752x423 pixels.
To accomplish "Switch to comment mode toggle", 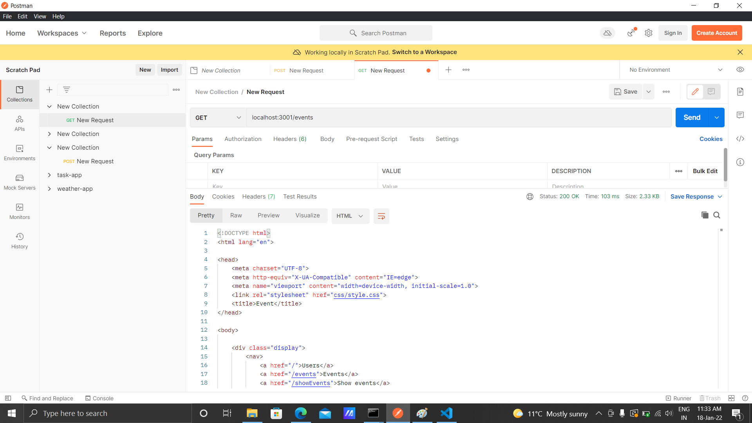I will point(711,92).
